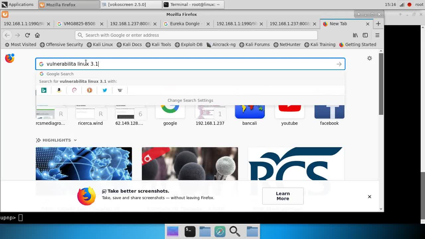The image size is (425, 239).
Task: Open the Offensive Security bookmark
Action: click(x=61, y=44)
